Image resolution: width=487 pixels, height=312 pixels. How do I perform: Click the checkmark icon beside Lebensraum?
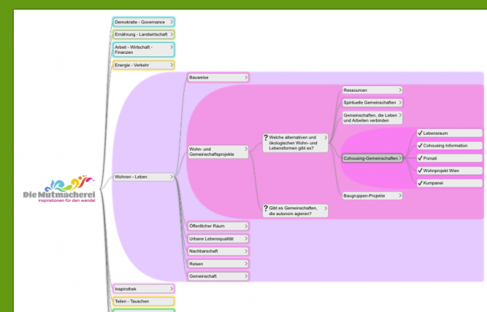click(420, 133)
